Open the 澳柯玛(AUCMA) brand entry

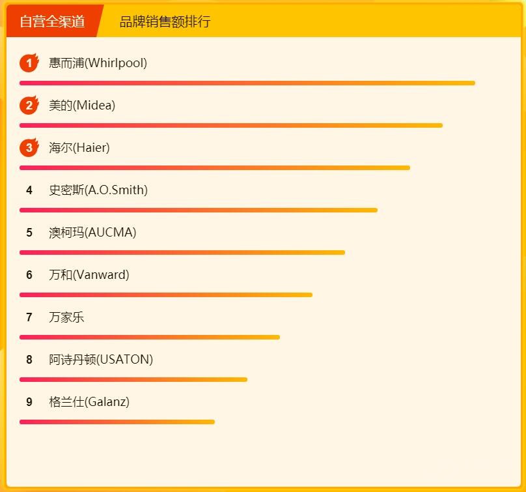pyautogui.click(x=92, y=233)
